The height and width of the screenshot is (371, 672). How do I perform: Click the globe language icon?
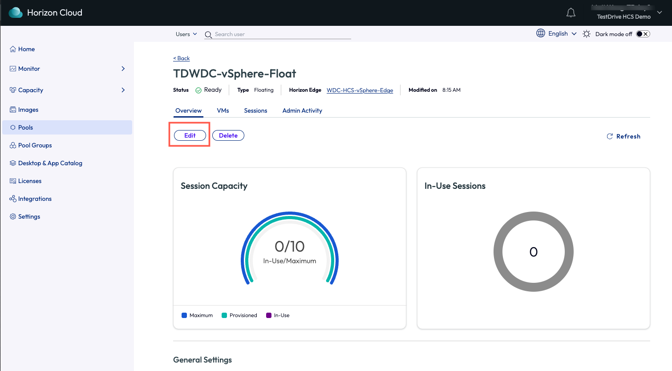tap(540, 33)
